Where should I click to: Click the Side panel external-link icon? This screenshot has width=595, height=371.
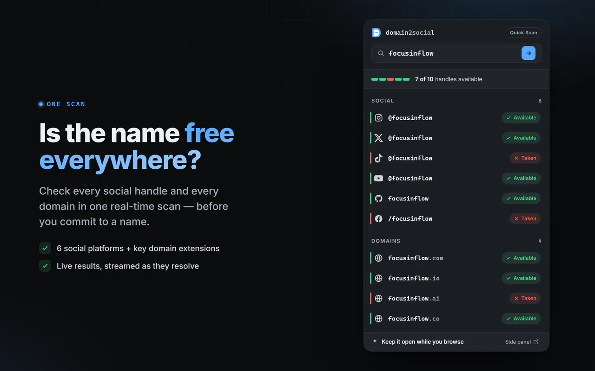pos(536,342)
